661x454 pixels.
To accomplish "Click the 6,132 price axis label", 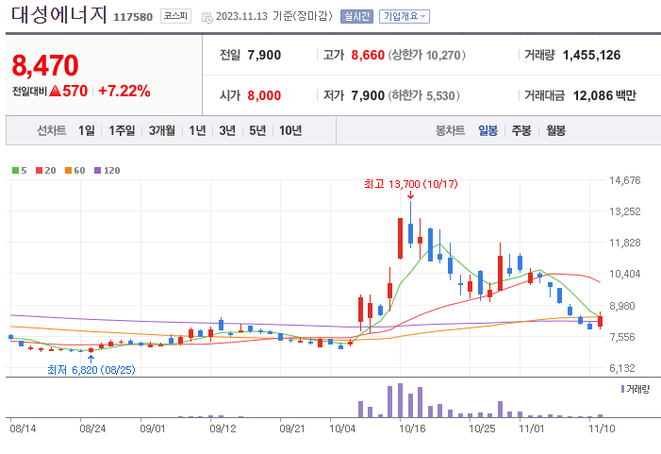I will tap(621, 368).
